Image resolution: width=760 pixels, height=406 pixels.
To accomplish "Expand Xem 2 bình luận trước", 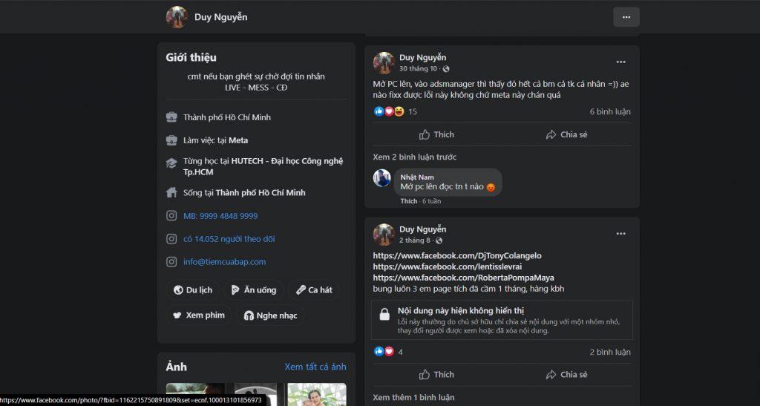I will coord(415,157).
